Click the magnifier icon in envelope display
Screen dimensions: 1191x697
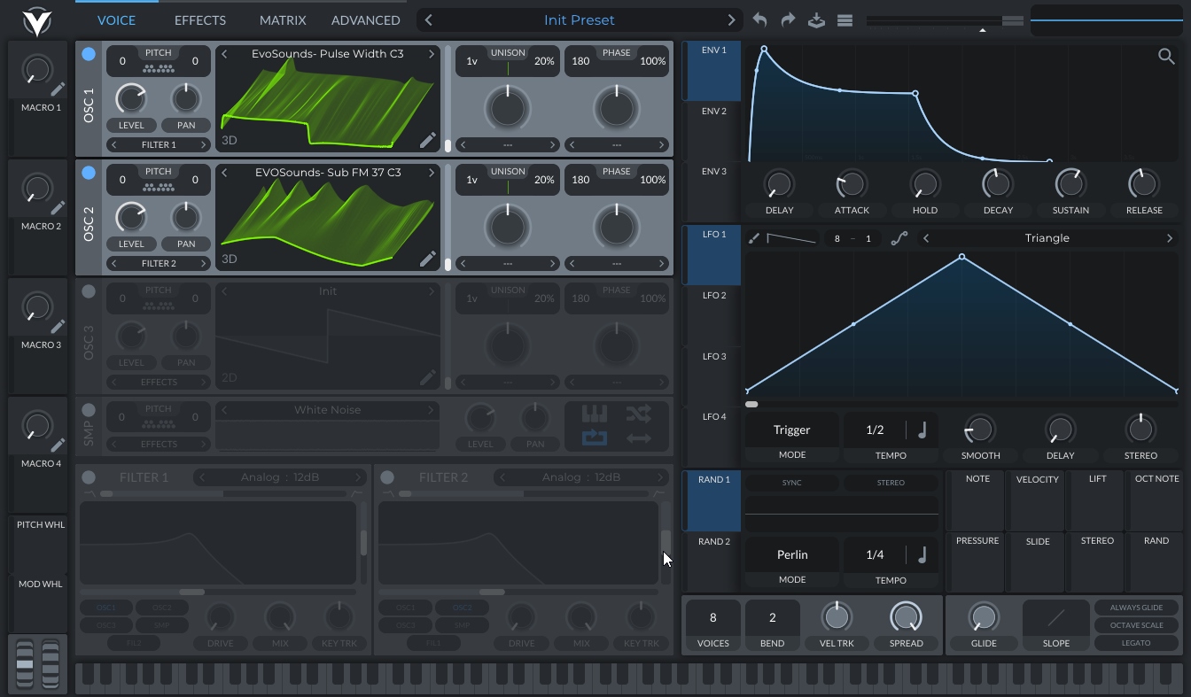click(1166, 57)
